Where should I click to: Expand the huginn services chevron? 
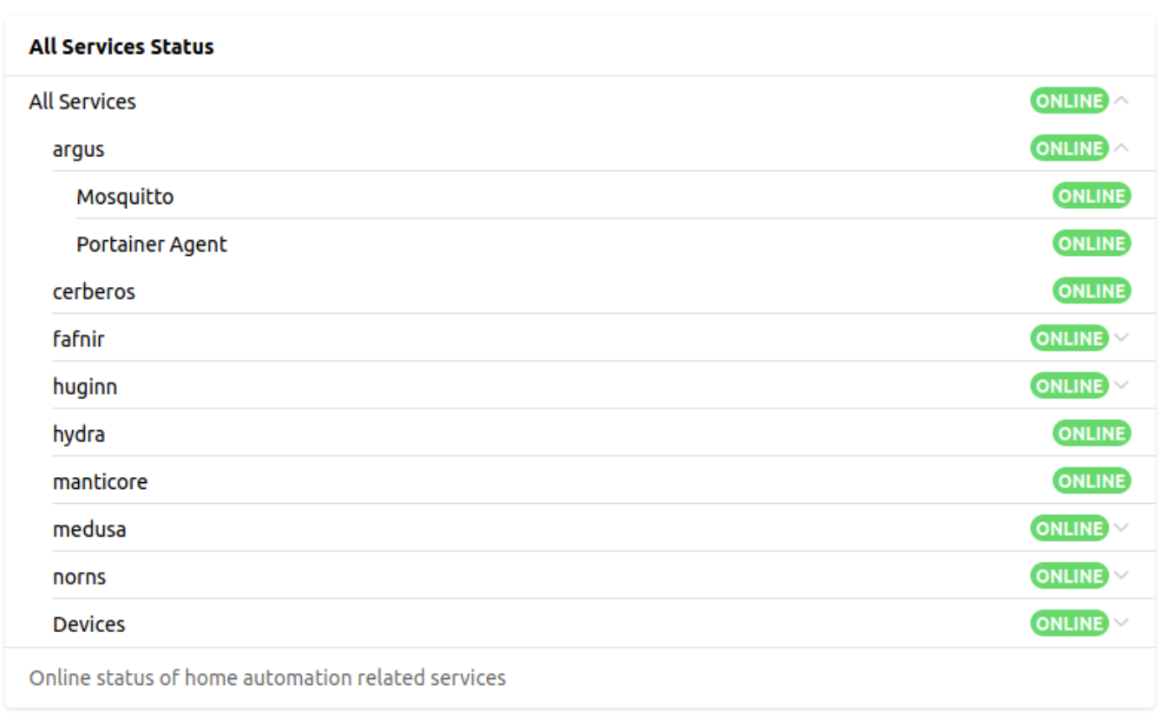pyautogui.click(x=1121, y=386)
